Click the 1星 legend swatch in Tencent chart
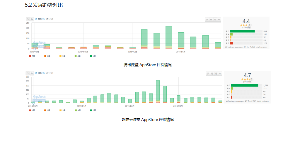Viewport: 295px width, 144px height. (x=30, y=56)
